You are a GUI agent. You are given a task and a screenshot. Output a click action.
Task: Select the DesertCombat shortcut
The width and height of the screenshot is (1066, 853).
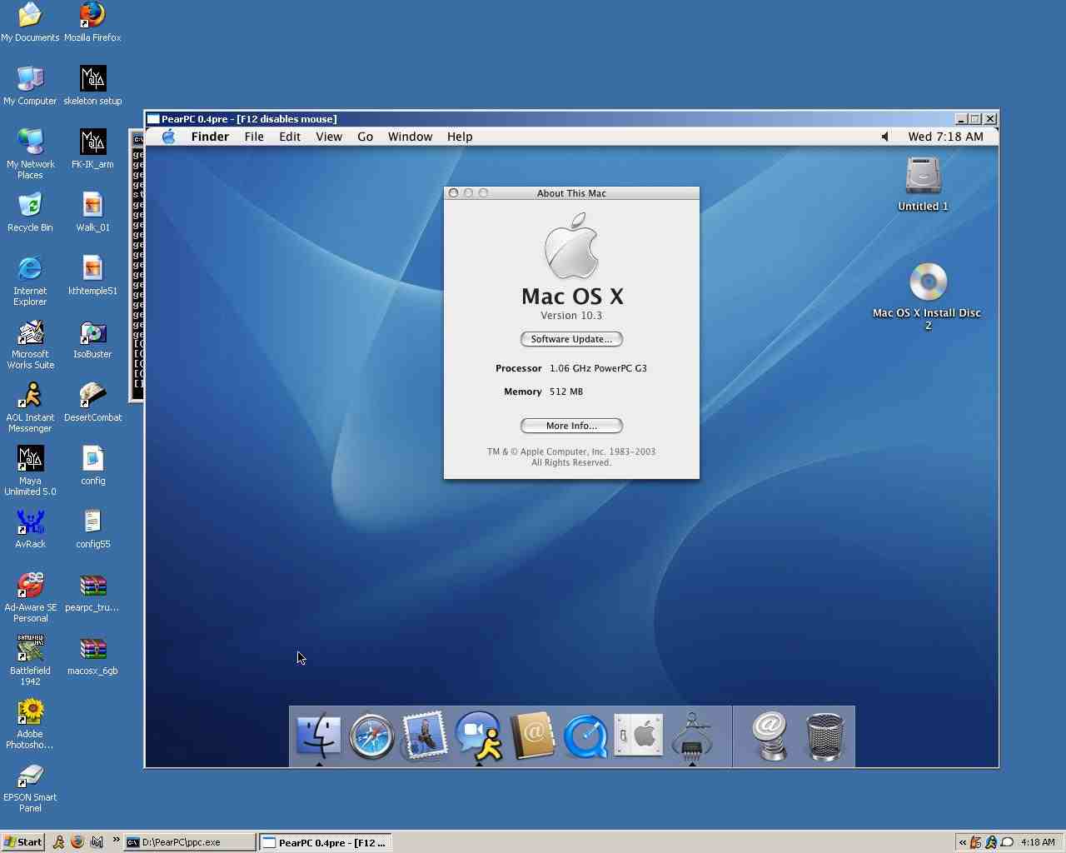coord(92,402)
